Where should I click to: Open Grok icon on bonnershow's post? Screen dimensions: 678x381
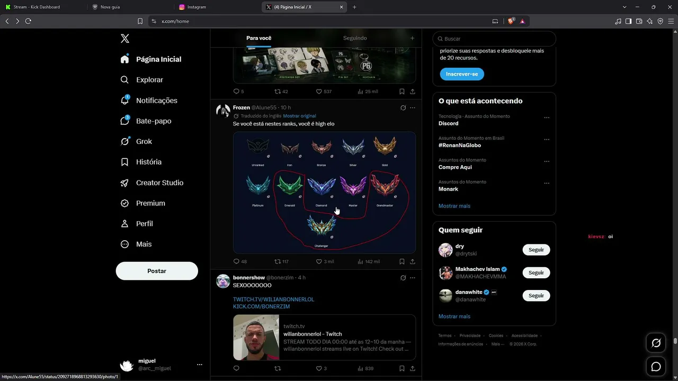coord(403,278)
